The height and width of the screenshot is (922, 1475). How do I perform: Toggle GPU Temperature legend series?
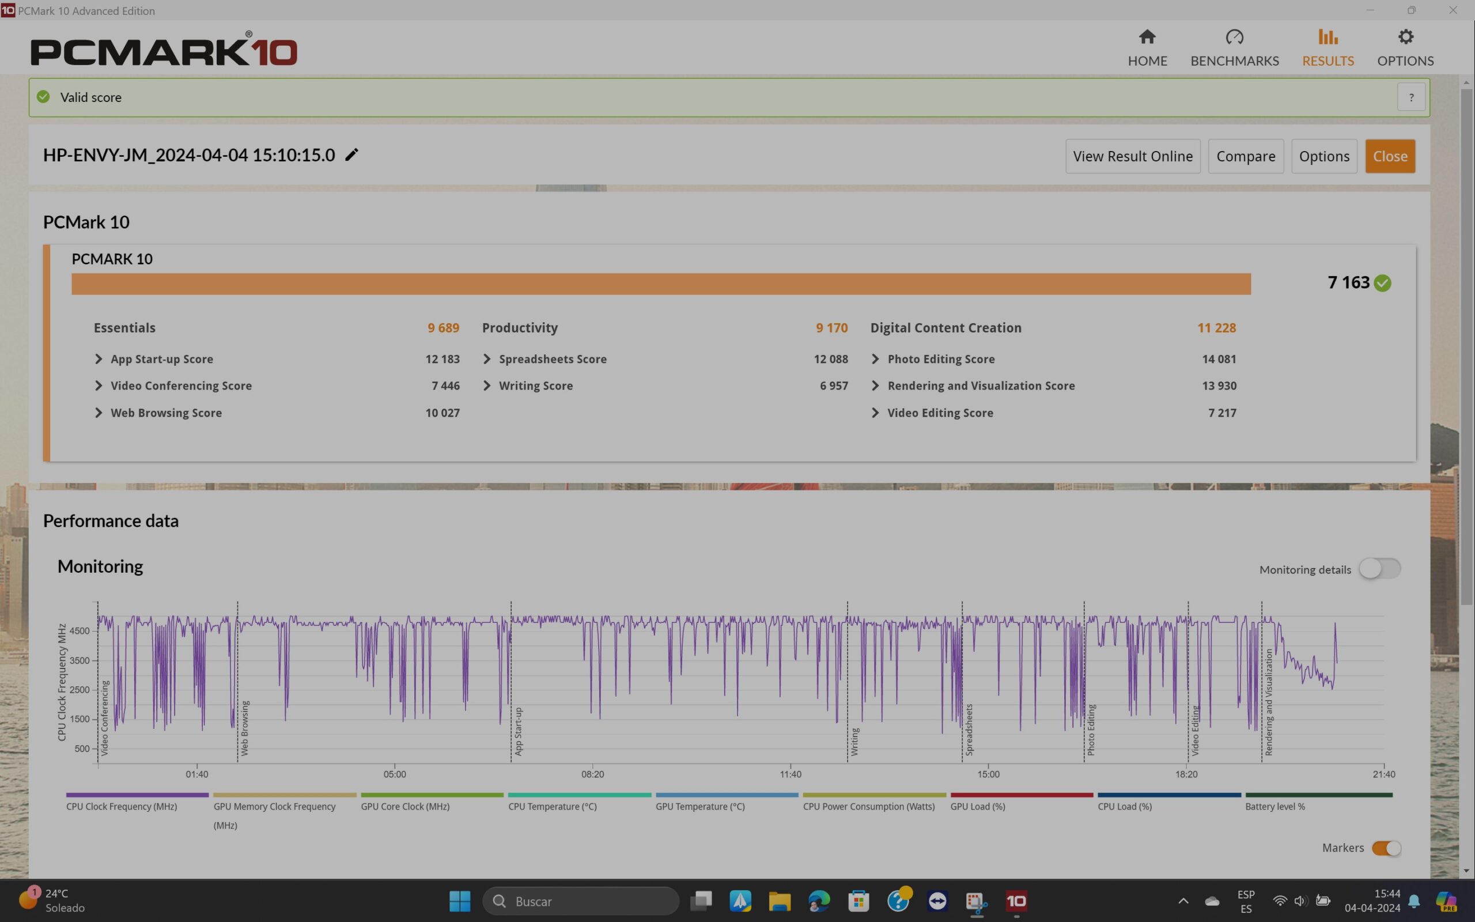point(727,803)
